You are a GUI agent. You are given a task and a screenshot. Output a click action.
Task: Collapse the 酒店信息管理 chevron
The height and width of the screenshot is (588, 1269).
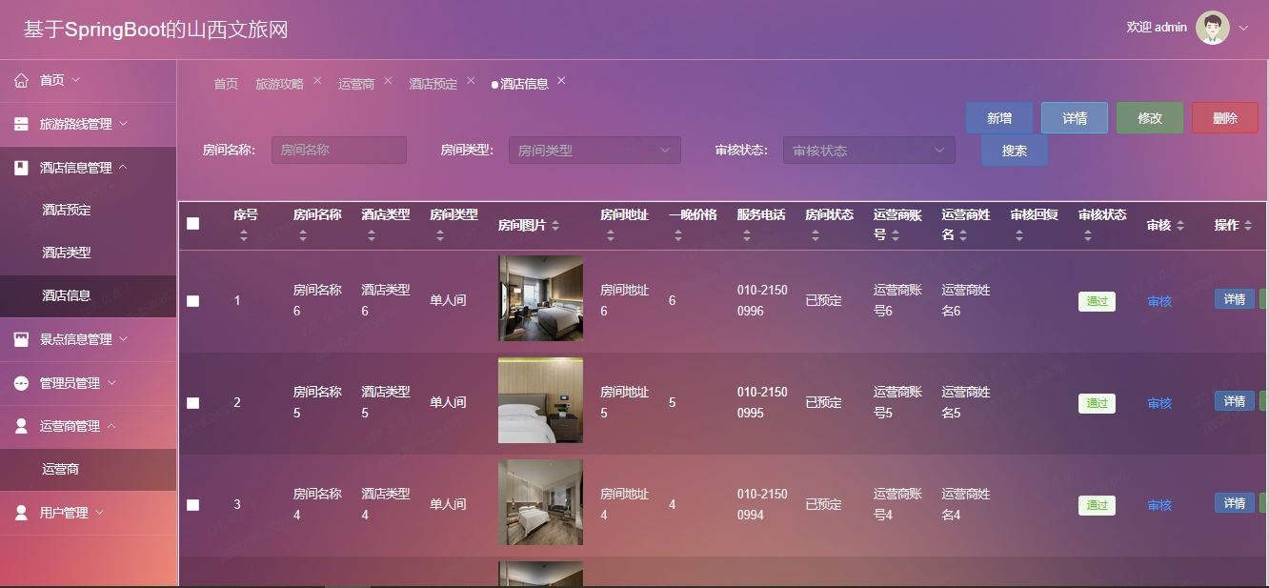pyautogui.click(x=123, y=167)
